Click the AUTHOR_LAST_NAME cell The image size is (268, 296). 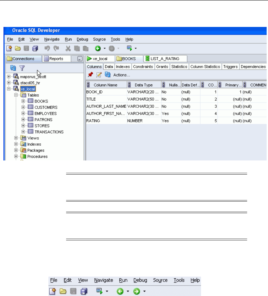click(106, 106)
